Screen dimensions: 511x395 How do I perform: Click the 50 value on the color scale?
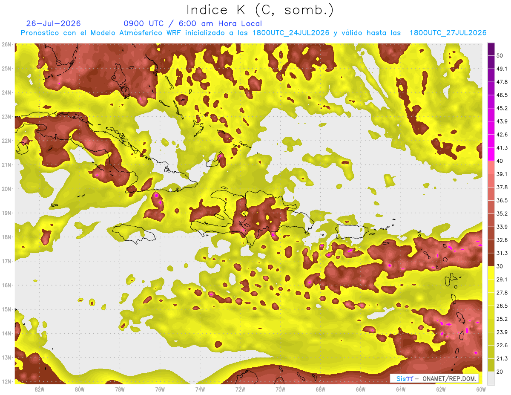[500, 55]
